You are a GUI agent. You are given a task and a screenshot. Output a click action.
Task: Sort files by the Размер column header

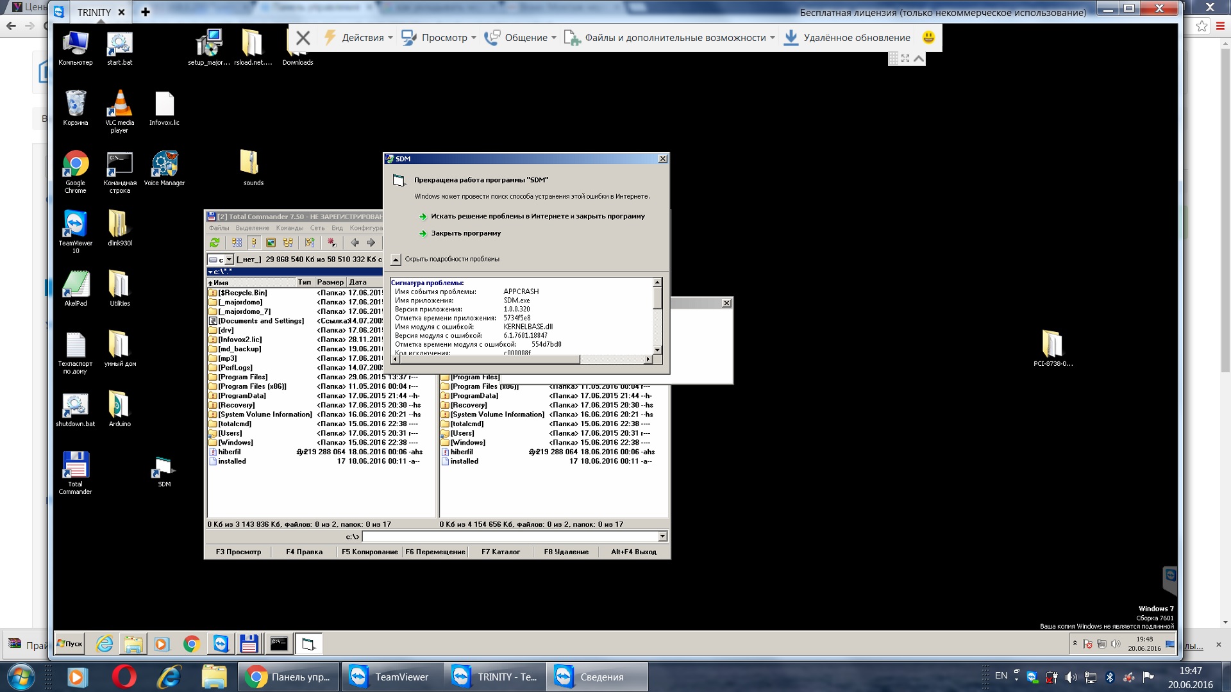point(330,283)
